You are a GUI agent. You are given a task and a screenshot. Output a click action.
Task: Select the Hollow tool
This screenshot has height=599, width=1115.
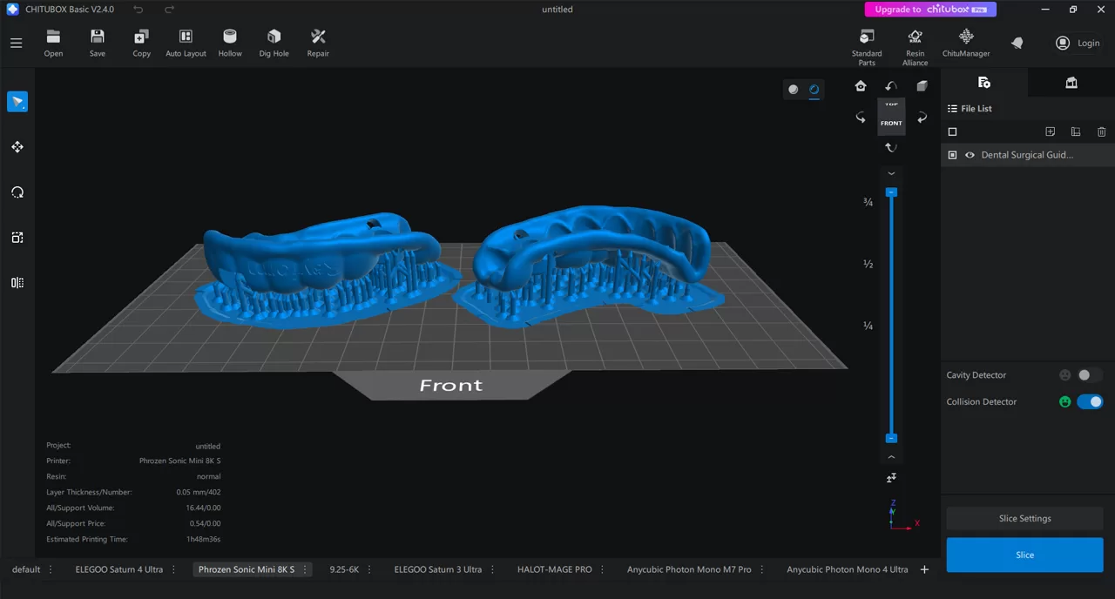229,42
